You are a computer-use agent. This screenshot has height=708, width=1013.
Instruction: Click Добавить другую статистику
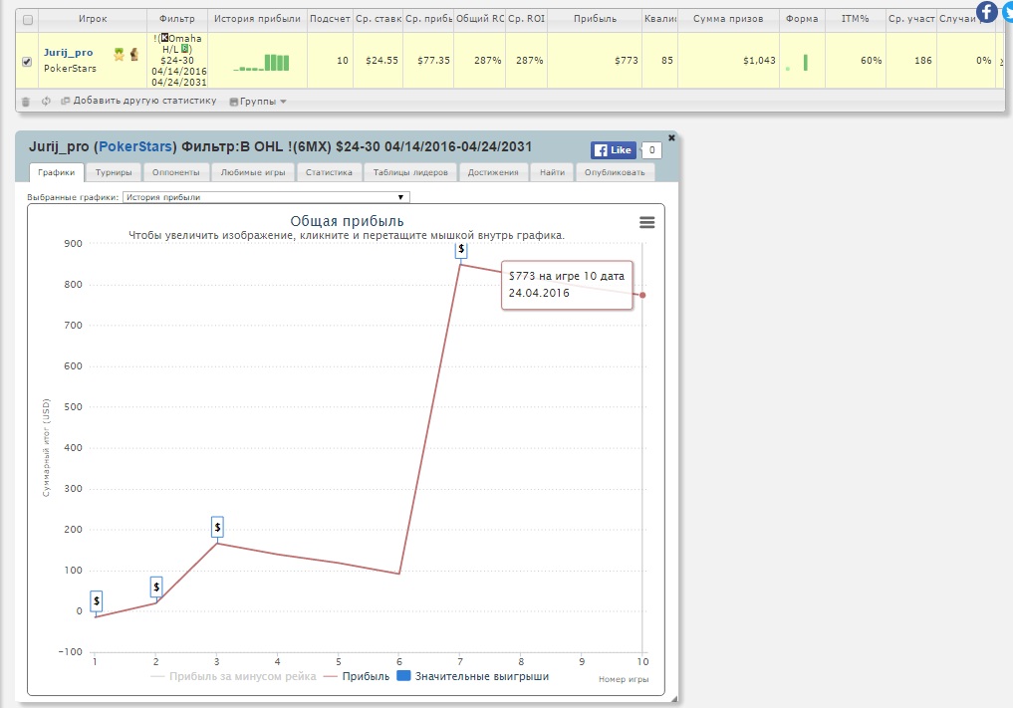(x=138, y=101)
